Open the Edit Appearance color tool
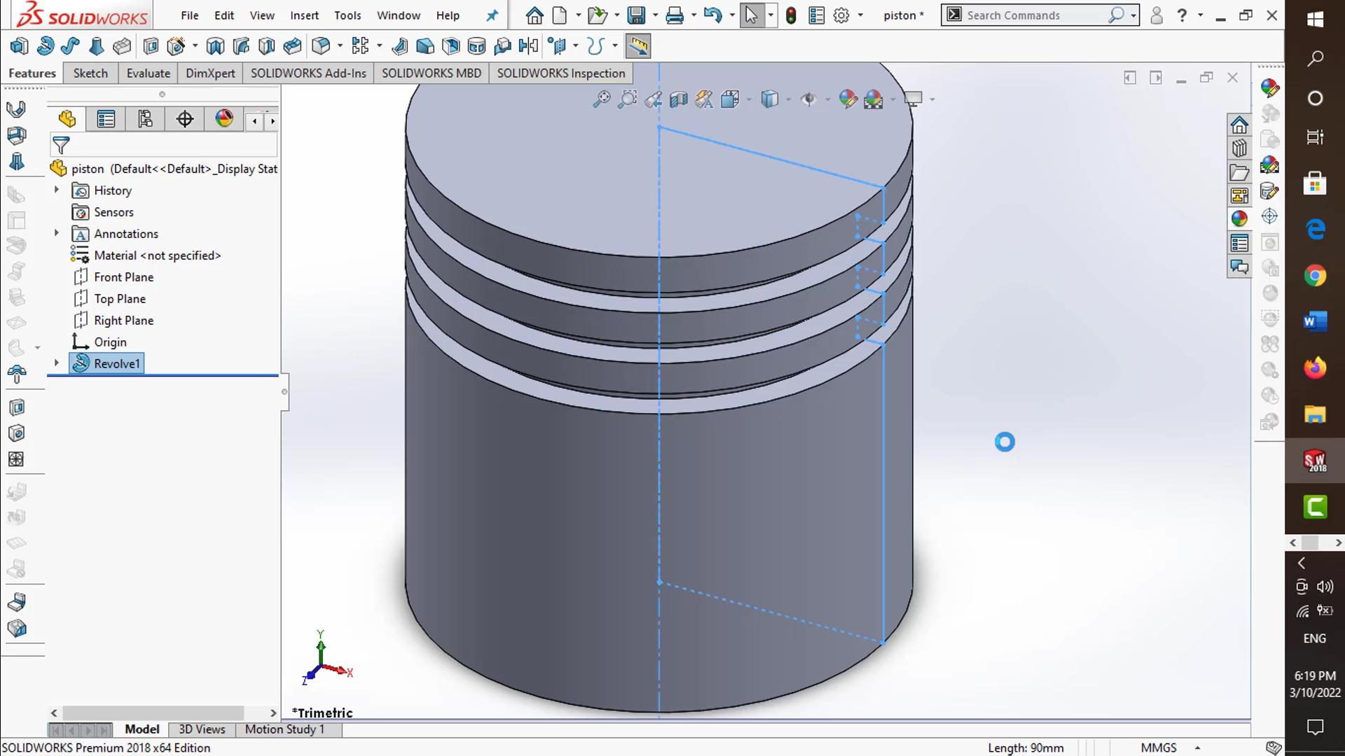Image resolution: width=1345 pixels, height=756 pixels. pyautogui.click(x=848, y=99)
